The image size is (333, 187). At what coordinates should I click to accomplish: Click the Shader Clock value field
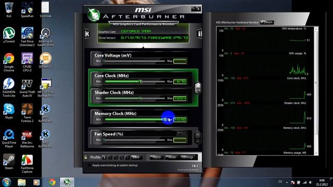[180, 98]
